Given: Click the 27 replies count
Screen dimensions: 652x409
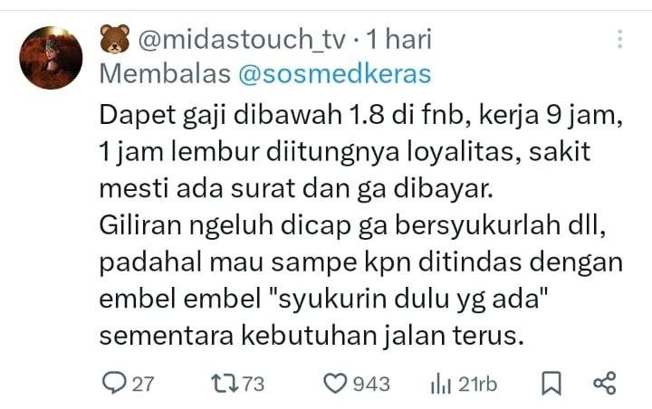Looking at the screenshot, I should (143, 384).
